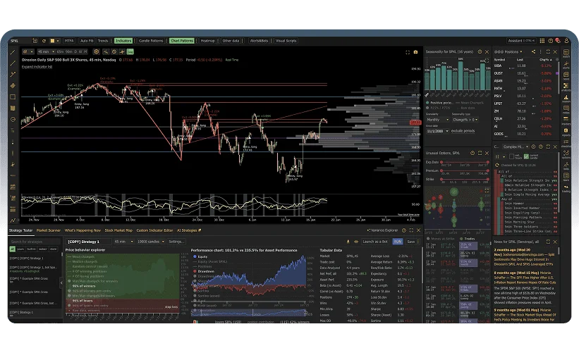Open the chart type dropdown arrow
The width and height of the screenshot is (579, 360).
[32, 52]
